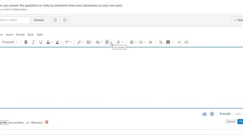Expand highlight color options arrow
This screenshot has height=136, width=243.
61,42
